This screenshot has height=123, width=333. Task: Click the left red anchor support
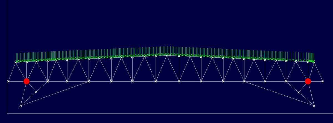[x=26, y=81]
